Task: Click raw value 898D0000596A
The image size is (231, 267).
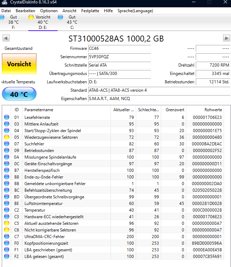Action: point(207,243)
